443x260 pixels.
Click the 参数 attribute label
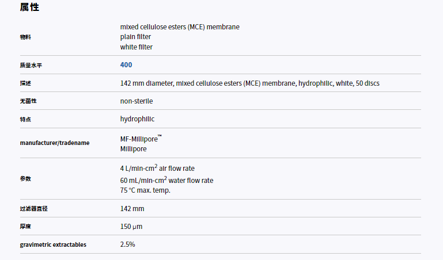(x=25, y=178)
